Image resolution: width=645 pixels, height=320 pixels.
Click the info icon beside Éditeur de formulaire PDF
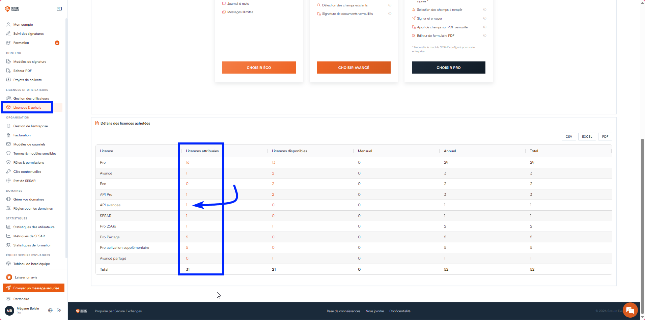point(485,35)
